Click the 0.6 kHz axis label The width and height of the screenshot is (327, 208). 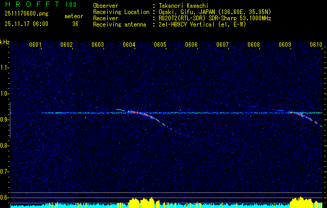pyautogui.click(x=5, y=197)
